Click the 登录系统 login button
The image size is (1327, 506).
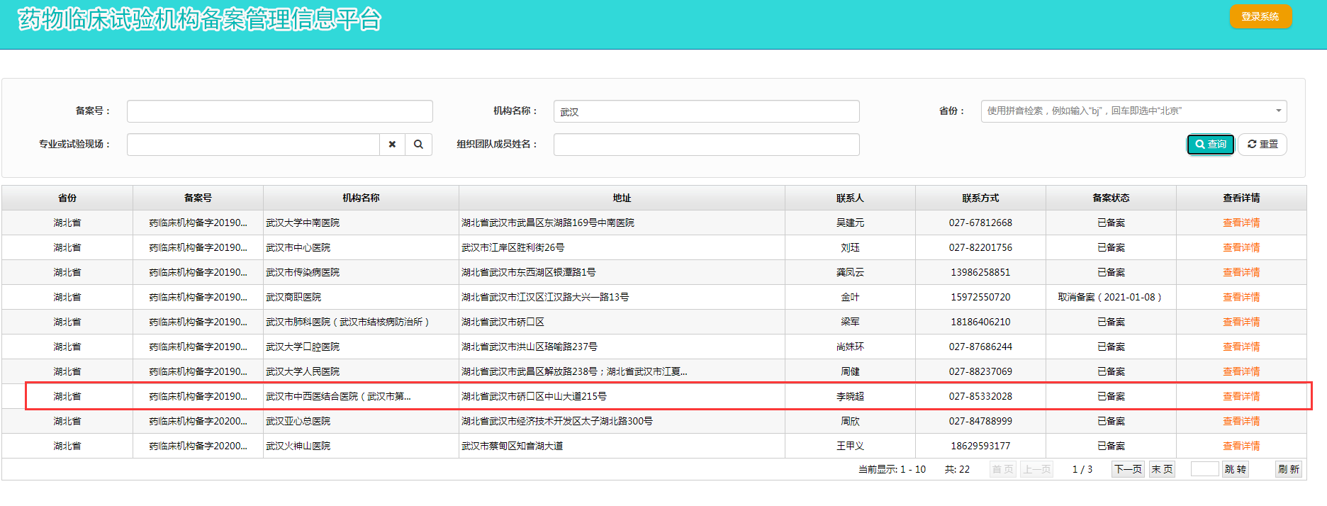[x=1260, y=16]
